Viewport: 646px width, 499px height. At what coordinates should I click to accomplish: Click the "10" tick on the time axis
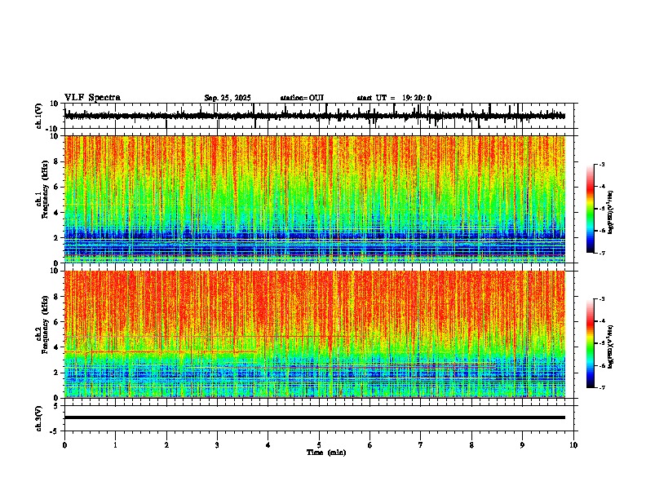[573, 445]
